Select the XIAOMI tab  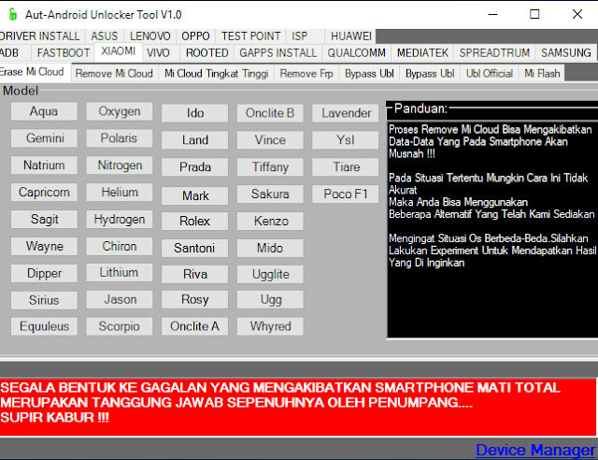click(119, 51)
